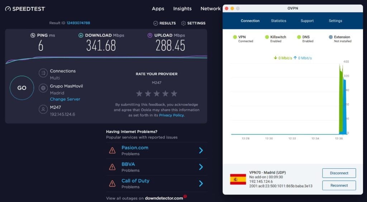
Task: Switch to the Statistics tab in OVPN
Action: (x=278, y=21)
